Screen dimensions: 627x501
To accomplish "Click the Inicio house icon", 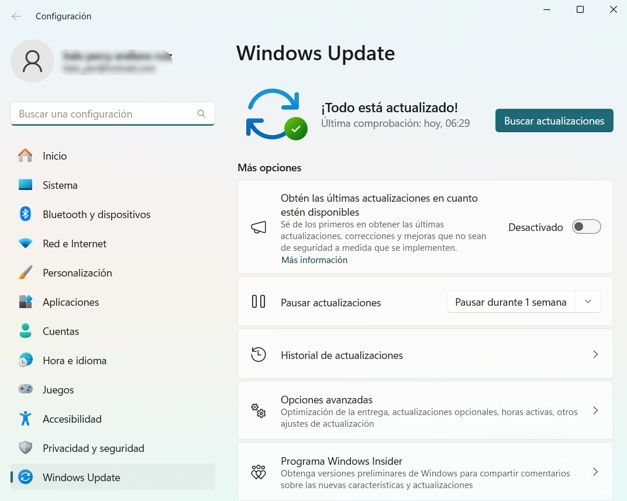I will click(25, 156).
